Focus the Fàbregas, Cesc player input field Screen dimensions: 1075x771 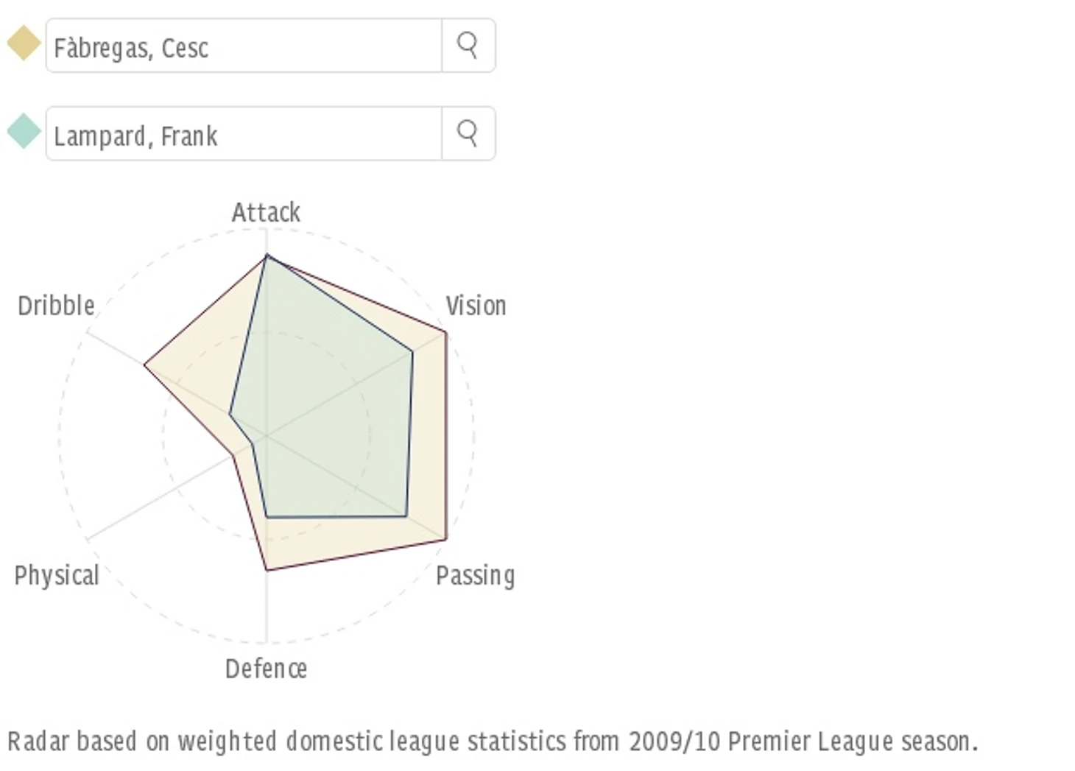point(244,46)
